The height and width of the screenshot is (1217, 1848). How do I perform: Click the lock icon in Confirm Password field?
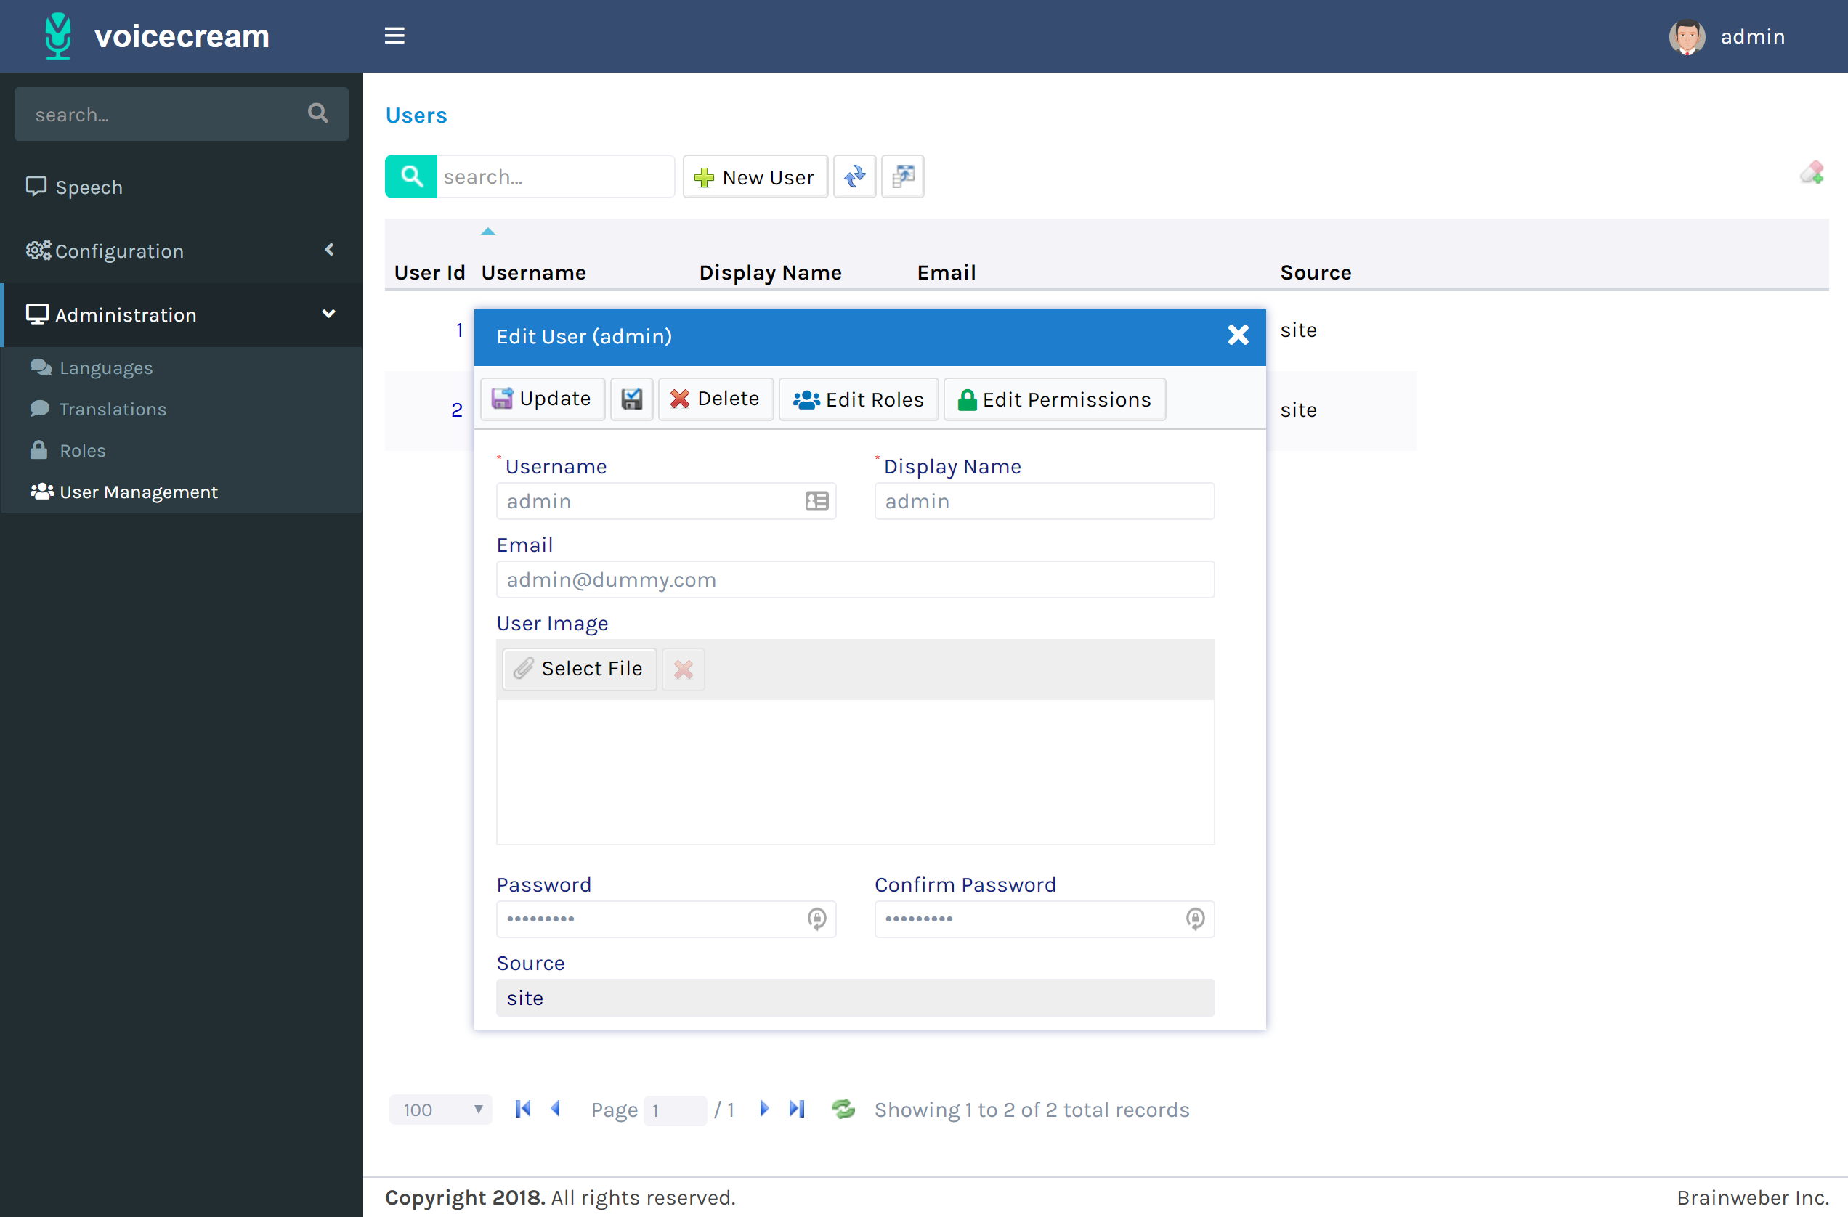1195,919
